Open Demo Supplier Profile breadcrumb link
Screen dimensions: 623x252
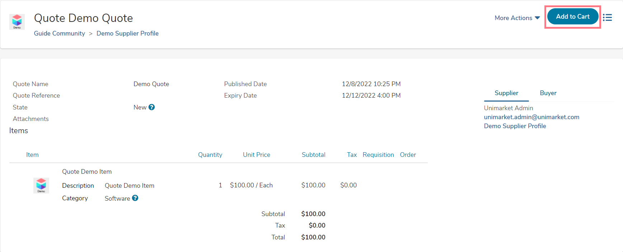127,33
